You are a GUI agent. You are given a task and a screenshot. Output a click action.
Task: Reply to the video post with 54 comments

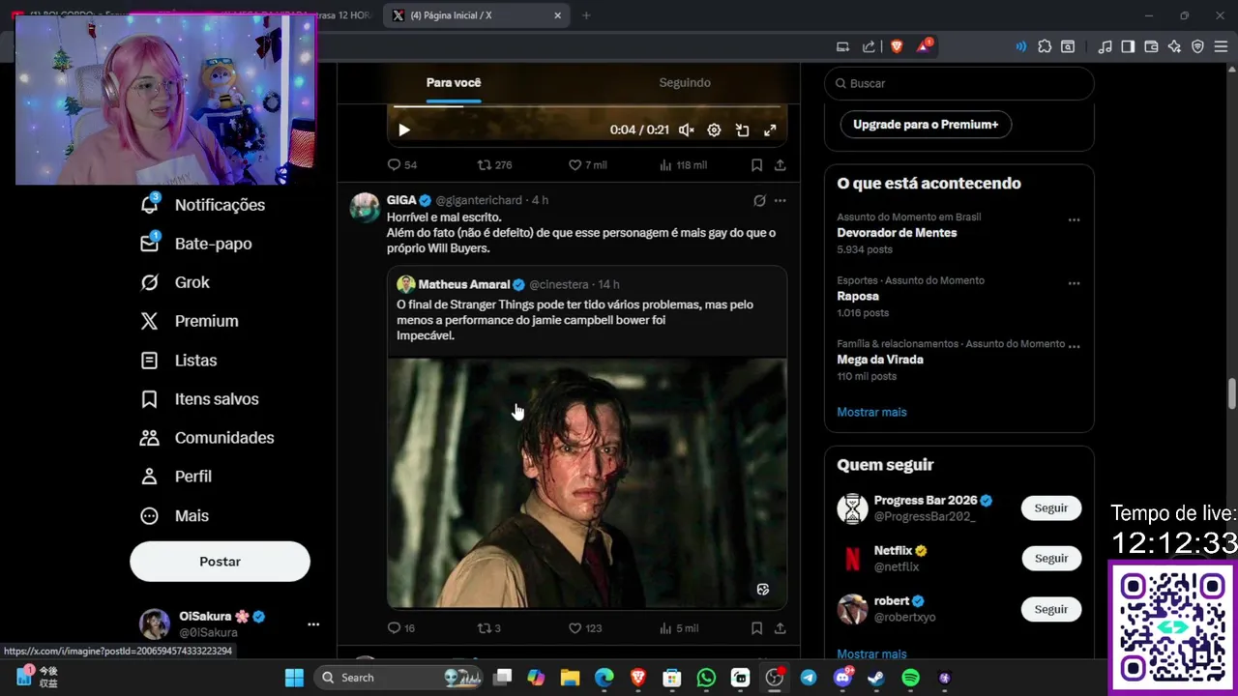pos(401,165)
